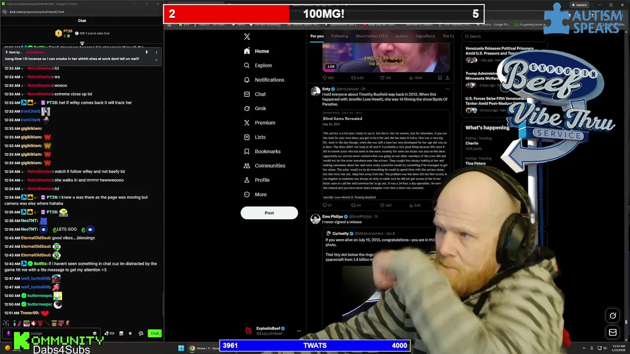Open messages floating envelope button
The width and height of the screenshot is (630, 354).
(x=613, y=333)
